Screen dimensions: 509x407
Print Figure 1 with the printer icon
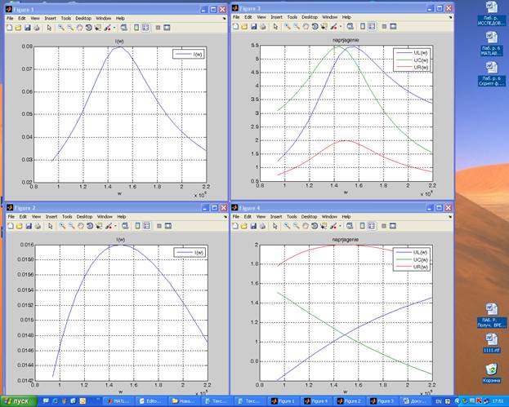37,28
